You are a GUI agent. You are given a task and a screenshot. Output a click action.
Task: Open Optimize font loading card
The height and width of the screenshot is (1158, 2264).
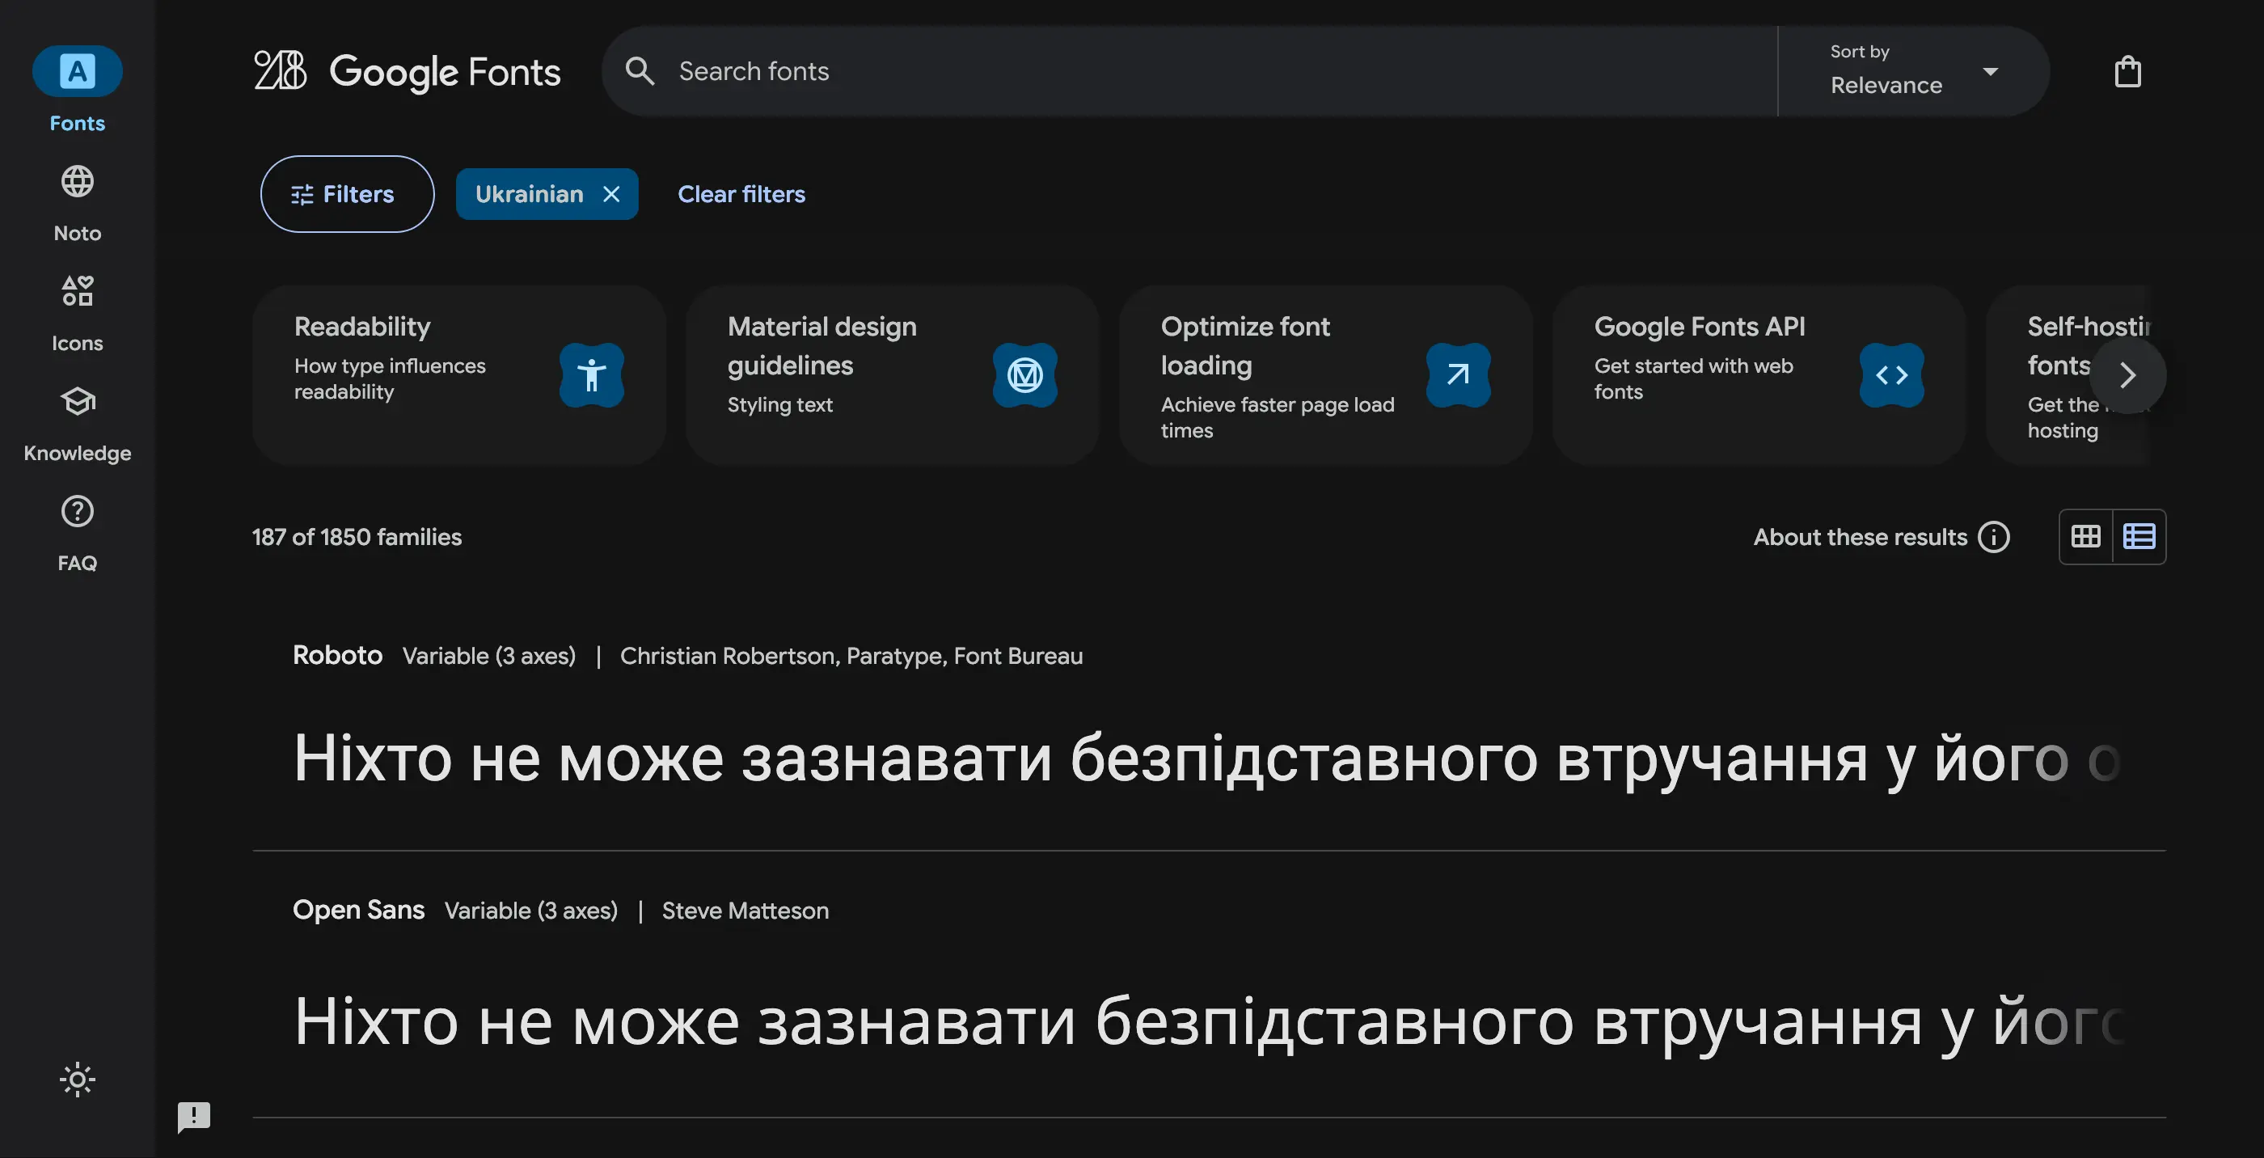point(1325,374)
